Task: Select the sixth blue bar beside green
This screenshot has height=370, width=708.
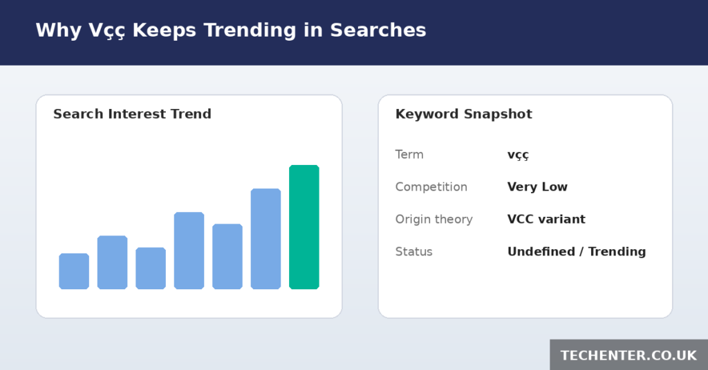Action: pos(266,239)
